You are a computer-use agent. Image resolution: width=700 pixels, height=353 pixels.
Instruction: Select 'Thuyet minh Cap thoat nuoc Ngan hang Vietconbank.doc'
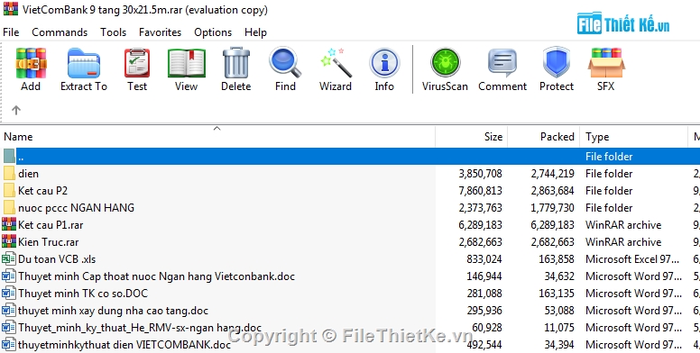pyautogui.click(x=156, y=276)
